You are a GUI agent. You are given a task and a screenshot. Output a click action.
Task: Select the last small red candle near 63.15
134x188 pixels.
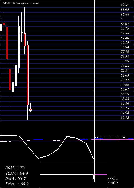pyautogui.click(x=31, y=110)
